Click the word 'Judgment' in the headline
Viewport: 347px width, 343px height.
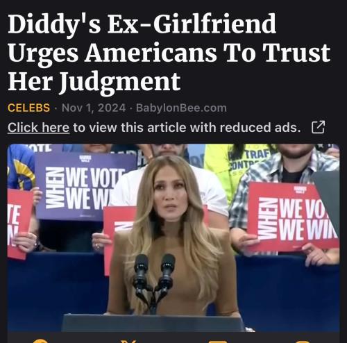[x=120, y=82]
